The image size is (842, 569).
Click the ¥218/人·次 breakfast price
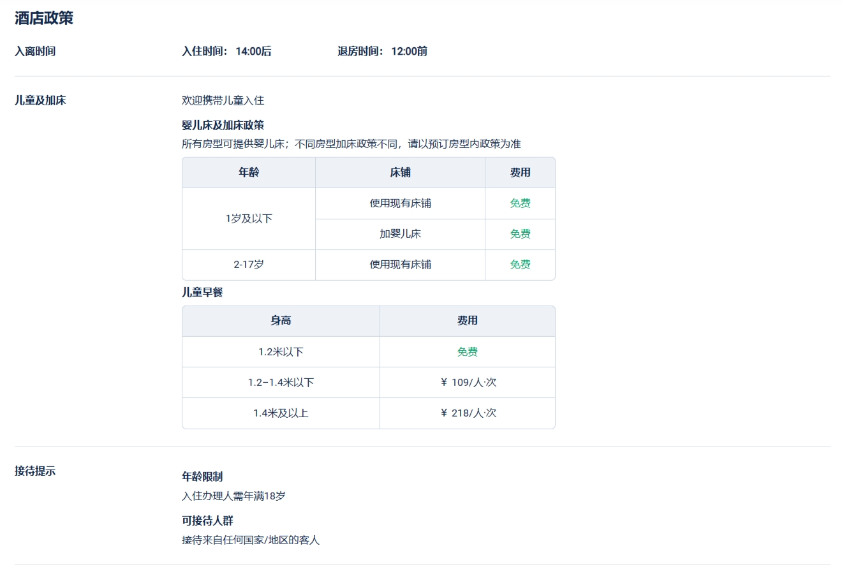point(468,413)
